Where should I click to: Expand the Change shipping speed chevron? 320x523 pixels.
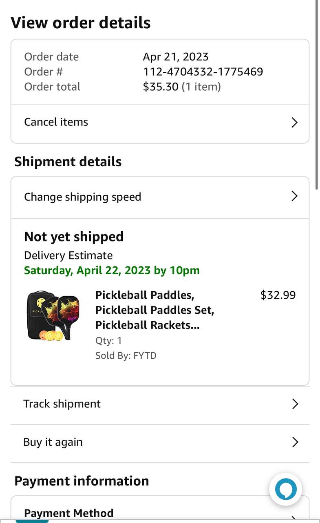tap(295, 197)
